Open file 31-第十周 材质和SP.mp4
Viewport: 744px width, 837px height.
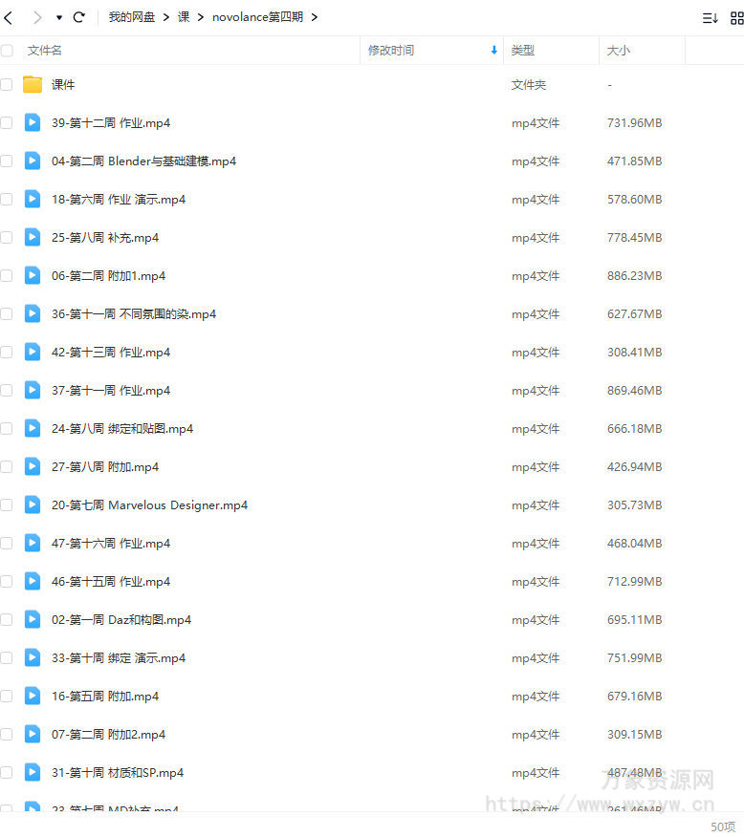[x=118, y=772]
